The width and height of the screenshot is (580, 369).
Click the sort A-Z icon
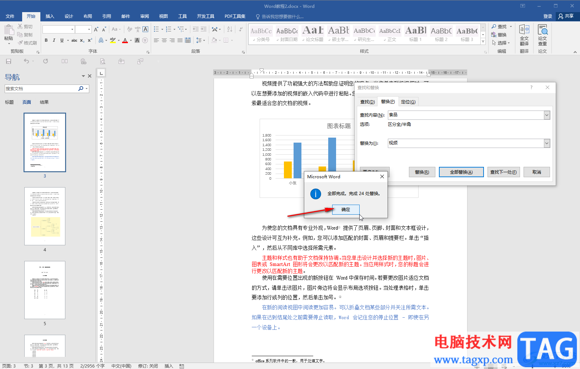[x=230, y=29]
